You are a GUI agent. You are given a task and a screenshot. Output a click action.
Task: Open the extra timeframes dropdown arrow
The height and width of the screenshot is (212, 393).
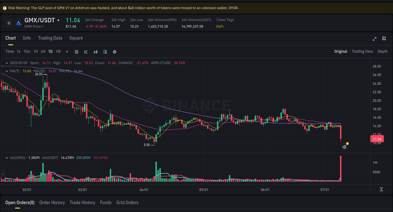coord(67,52)
